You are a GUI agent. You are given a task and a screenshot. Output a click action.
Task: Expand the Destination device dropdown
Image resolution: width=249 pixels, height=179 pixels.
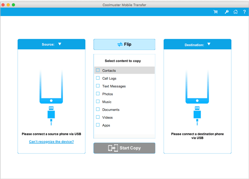(x=209, y=44)
